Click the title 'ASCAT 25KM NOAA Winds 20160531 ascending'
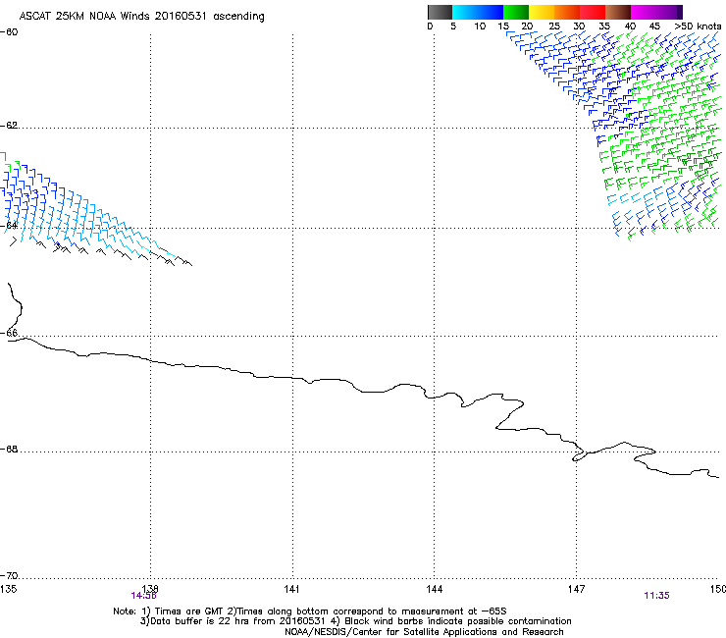The height and width of the screenshot is (638, 726). [141, 17]
